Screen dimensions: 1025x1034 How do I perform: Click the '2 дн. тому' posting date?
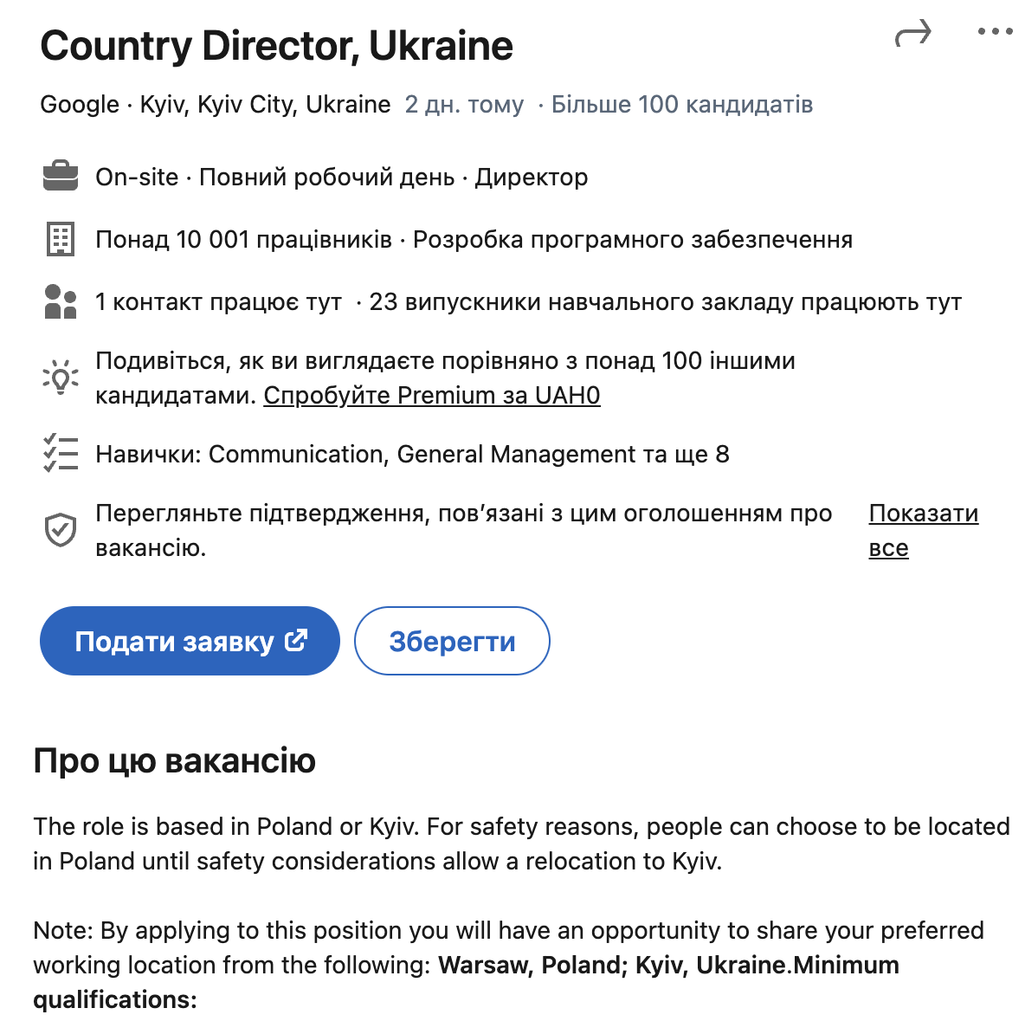[464, 104]
